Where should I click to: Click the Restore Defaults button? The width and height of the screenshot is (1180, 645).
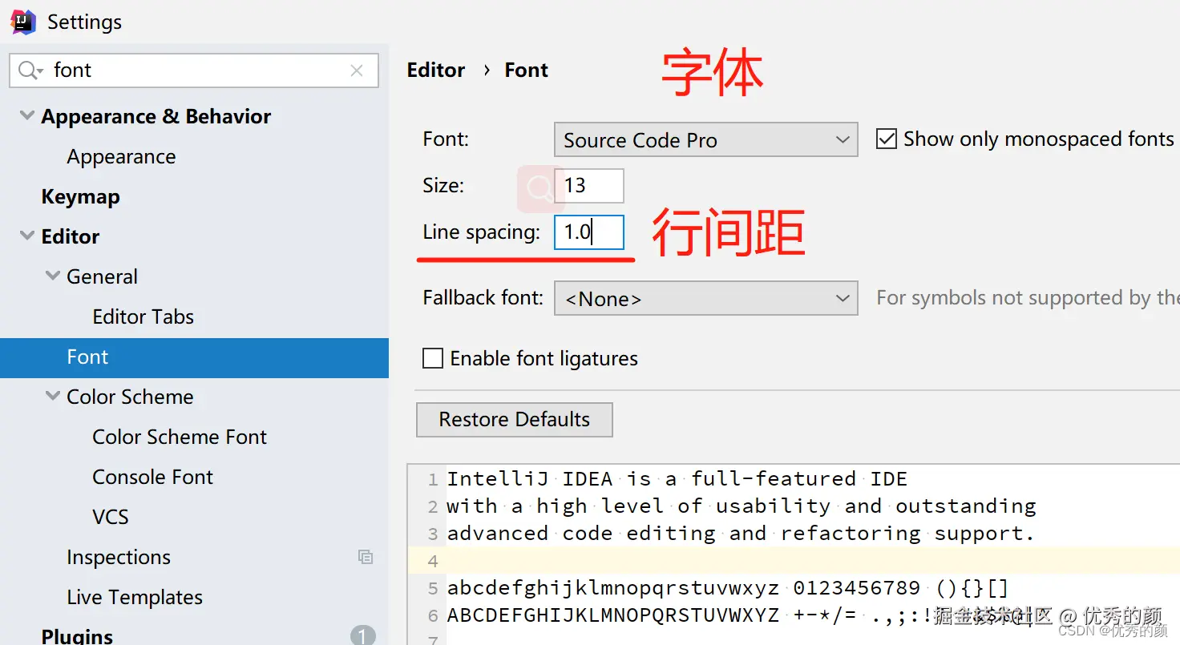[x=514, y=420]
